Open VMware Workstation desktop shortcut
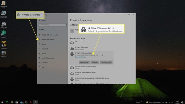The width and height of the screenshot is (185, 104). coord(4,45)
